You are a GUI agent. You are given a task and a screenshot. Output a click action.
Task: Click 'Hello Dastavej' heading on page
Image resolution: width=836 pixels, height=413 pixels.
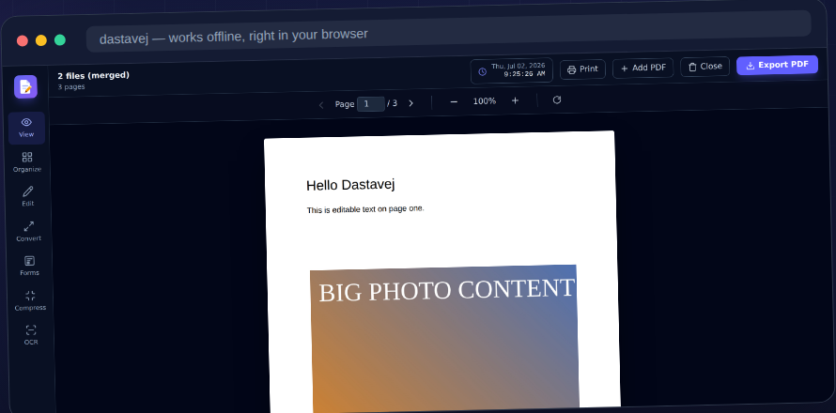coord(350,185)
